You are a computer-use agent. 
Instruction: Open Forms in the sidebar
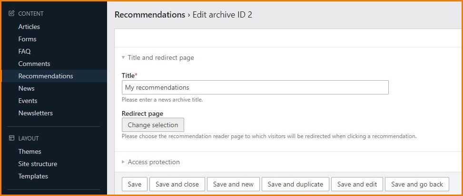coord(27,39)
